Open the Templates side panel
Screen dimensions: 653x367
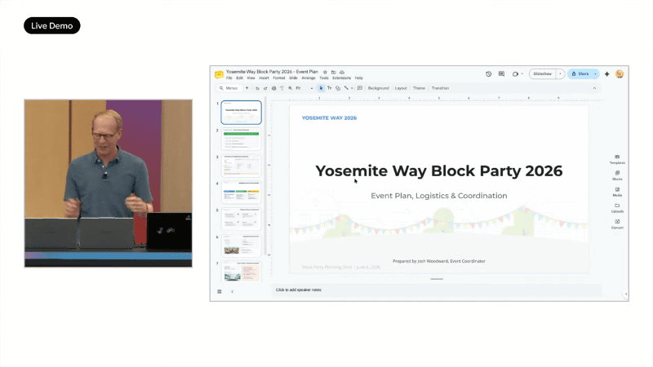[x=617, y=159]
